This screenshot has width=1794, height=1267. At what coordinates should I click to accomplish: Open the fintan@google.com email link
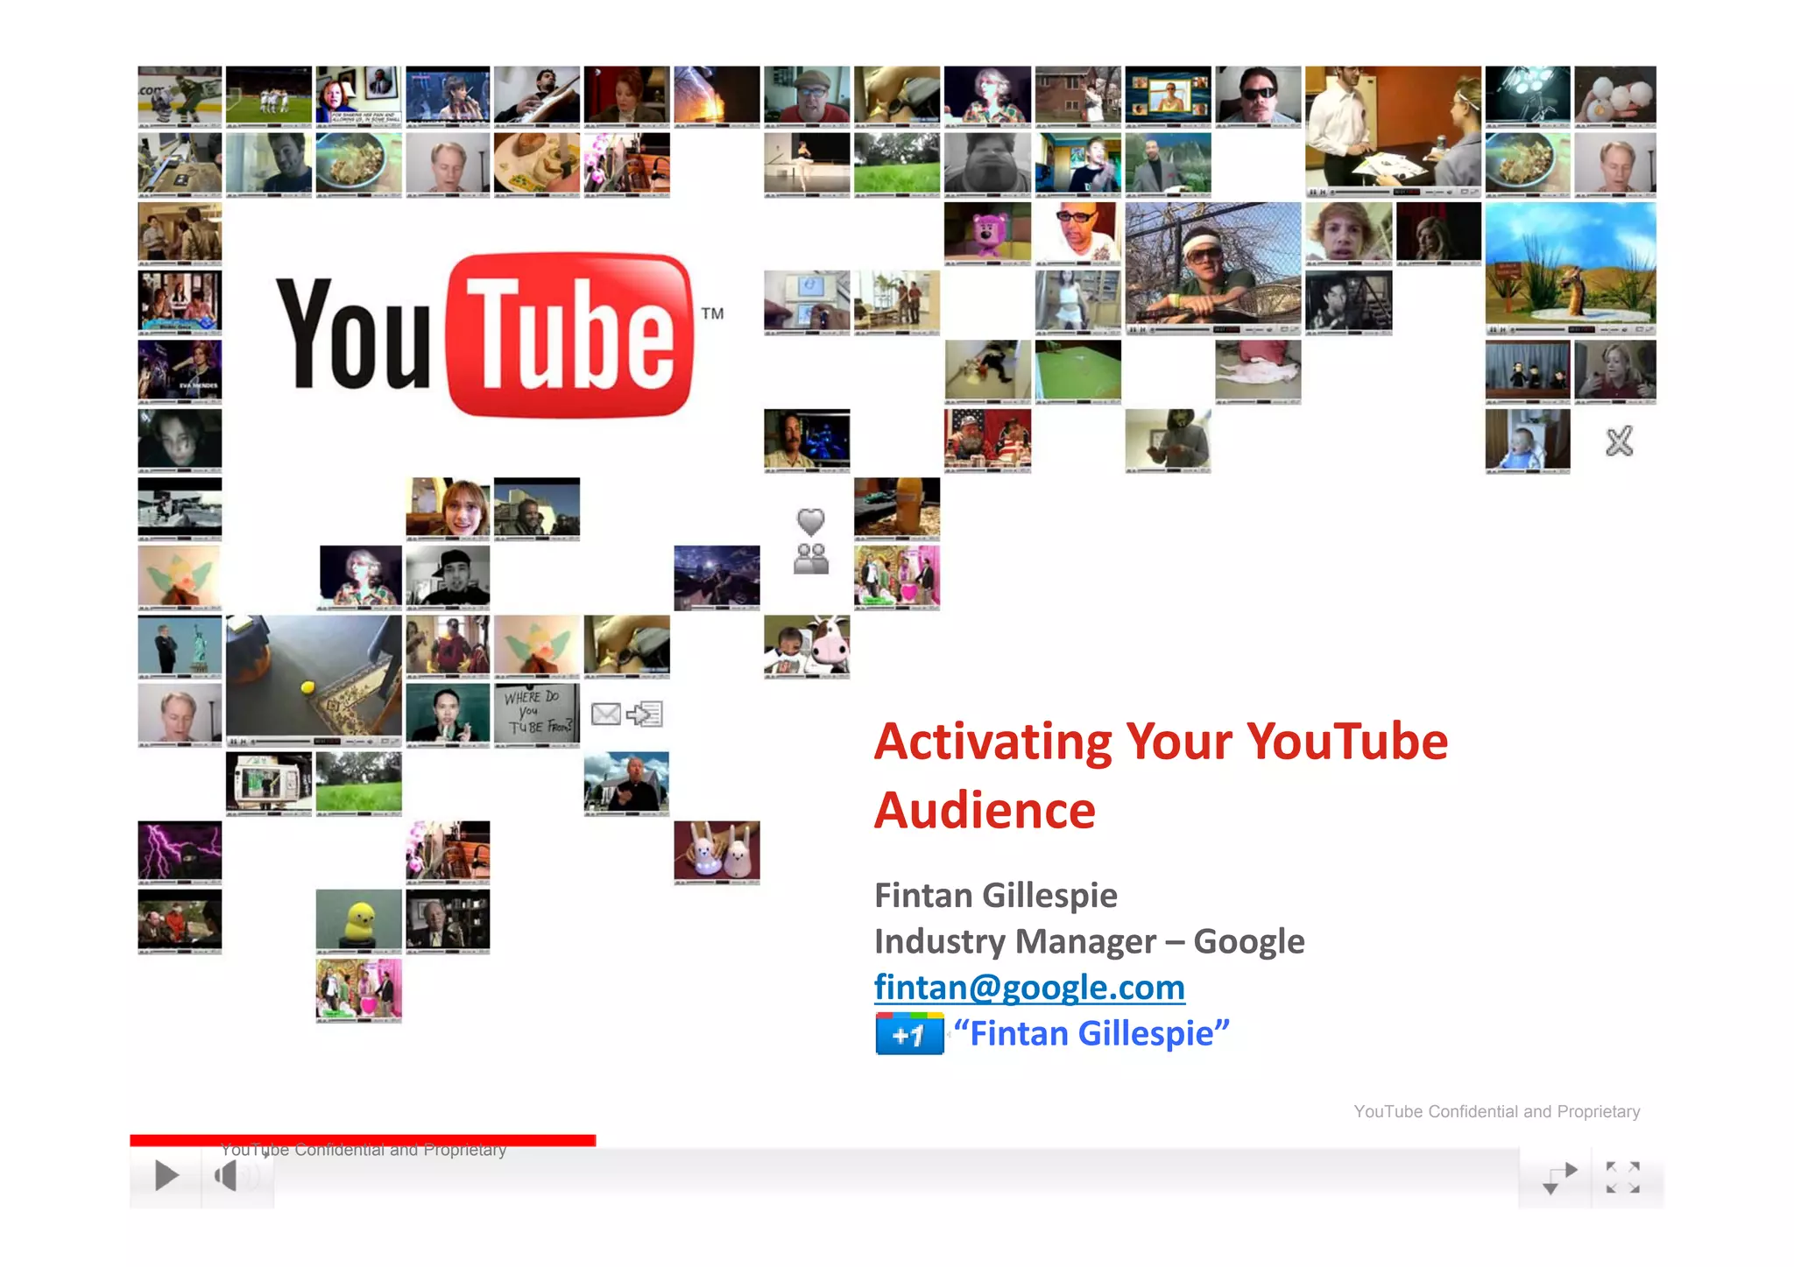point(1029,988)
